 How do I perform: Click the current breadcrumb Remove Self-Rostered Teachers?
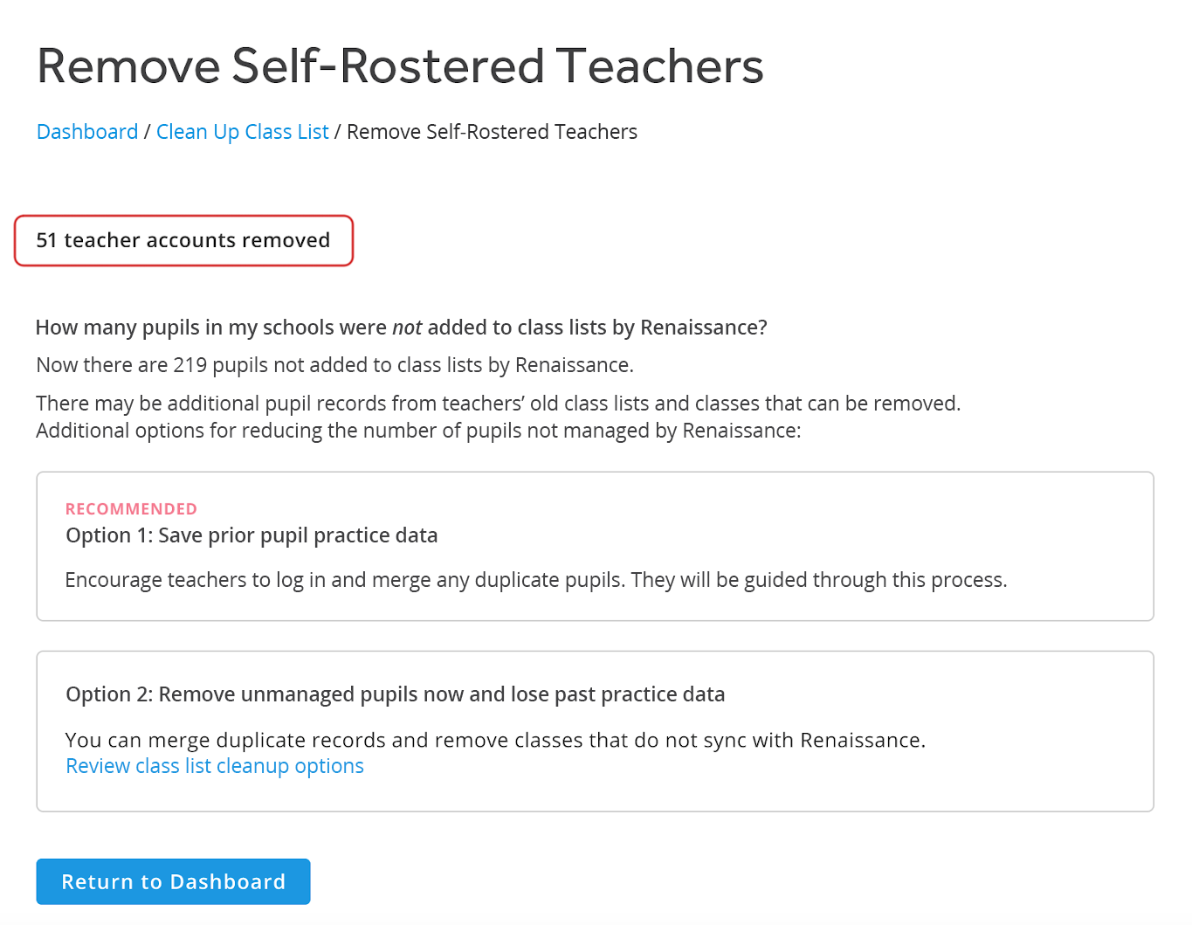click(x=492, y=132)
